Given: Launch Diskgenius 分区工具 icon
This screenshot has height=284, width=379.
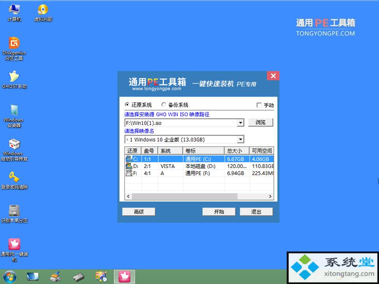Looking at the screenshot, I should coord(14,49).
